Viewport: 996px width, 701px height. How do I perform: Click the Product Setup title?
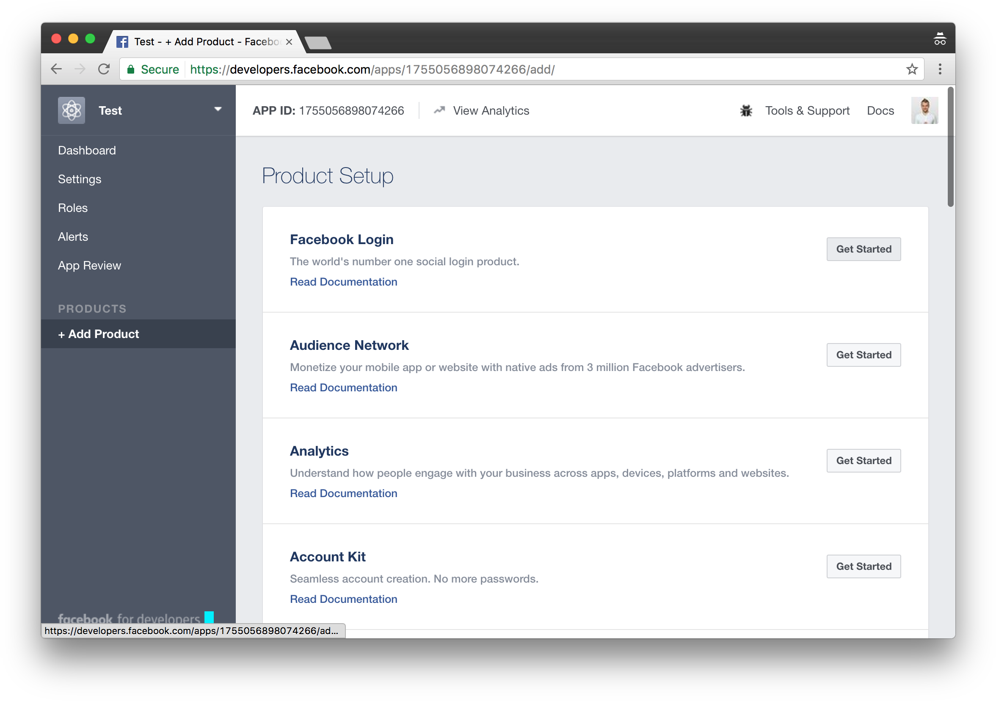pos(328,176)
